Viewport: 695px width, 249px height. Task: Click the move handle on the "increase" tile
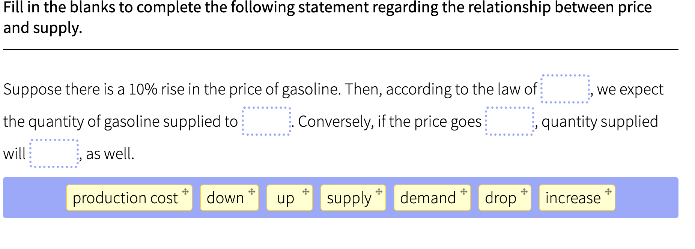click(x=608, y=191)
